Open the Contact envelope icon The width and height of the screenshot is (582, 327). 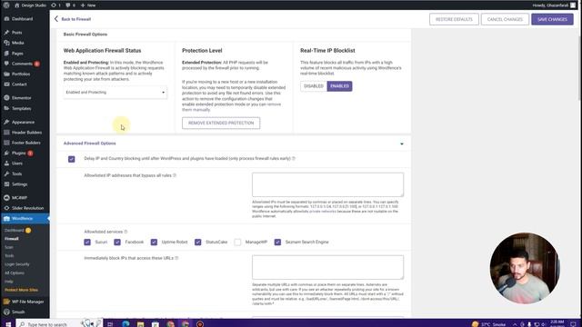pyautogui.click(x=6, y=84)
